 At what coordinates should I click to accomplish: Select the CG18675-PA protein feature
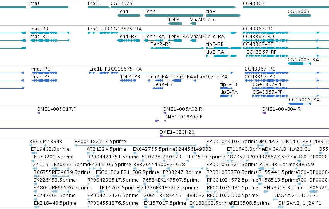[x=172, y=73]
